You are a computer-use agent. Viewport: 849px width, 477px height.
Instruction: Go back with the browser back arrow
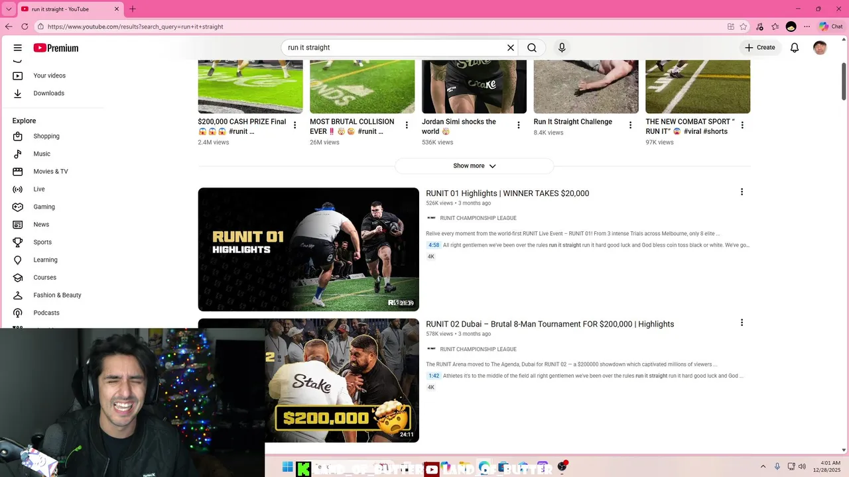click(x=9, y=26)
